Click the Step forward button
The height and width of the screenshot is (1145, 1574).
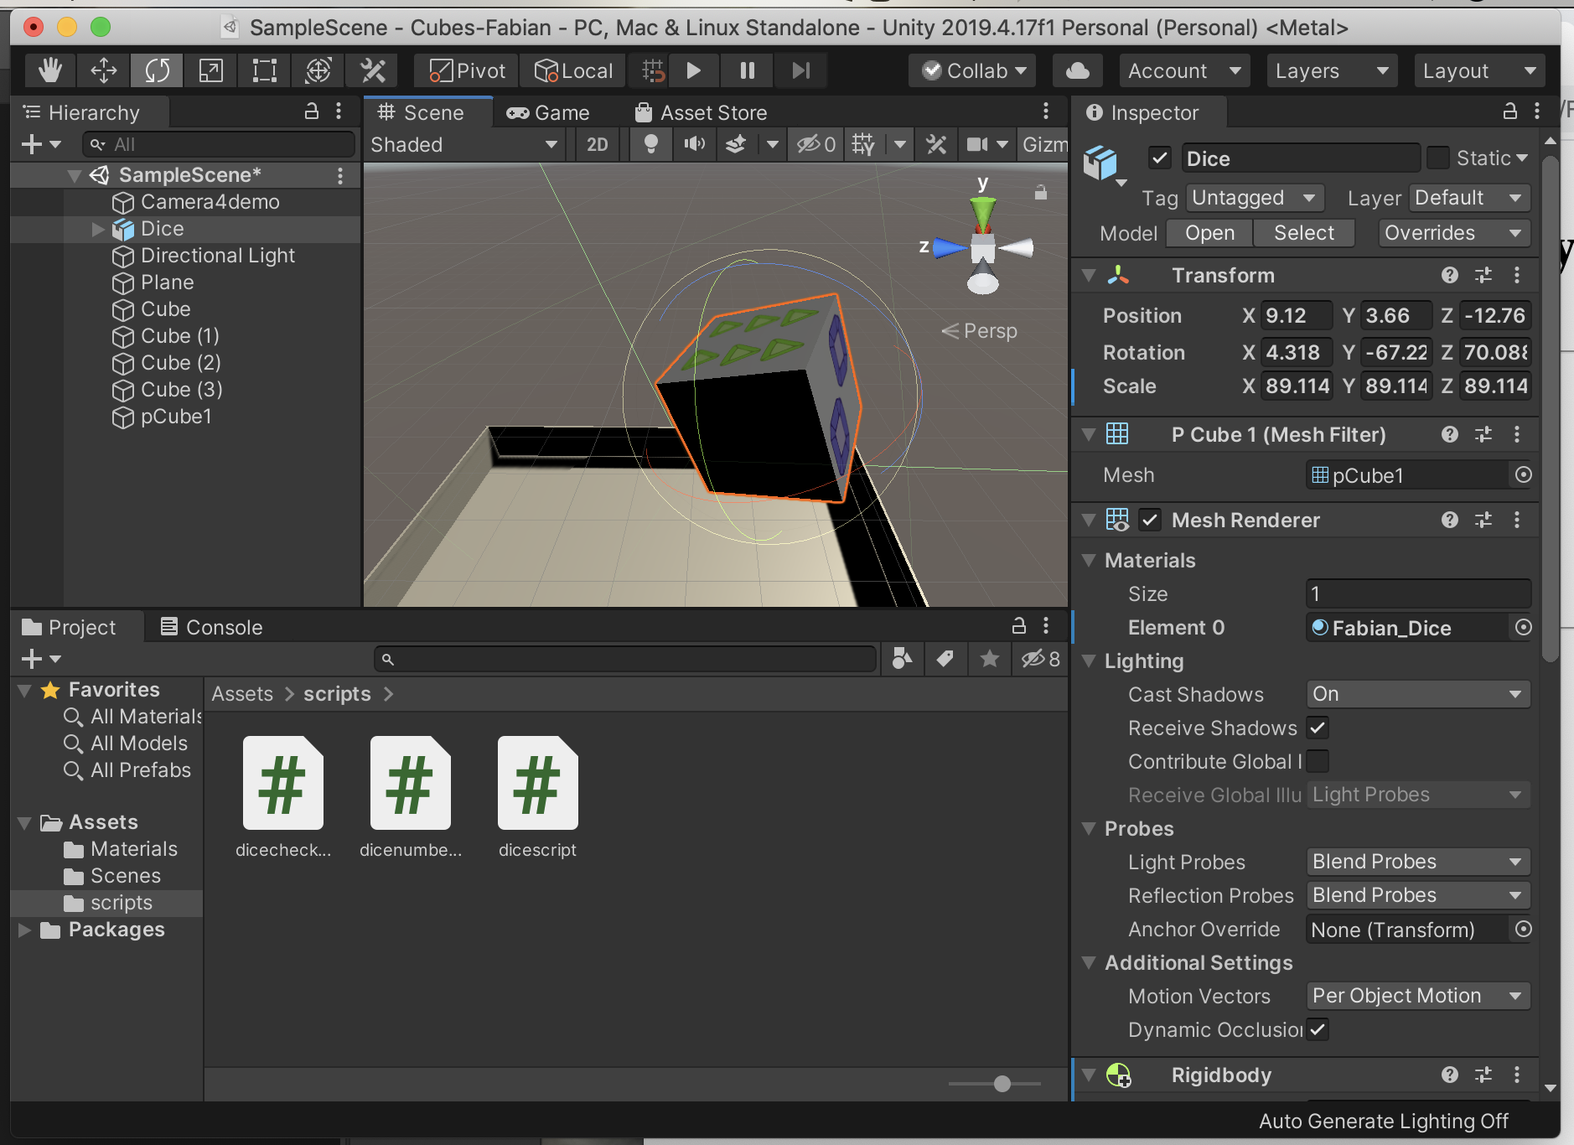click(x=800, y=71)
